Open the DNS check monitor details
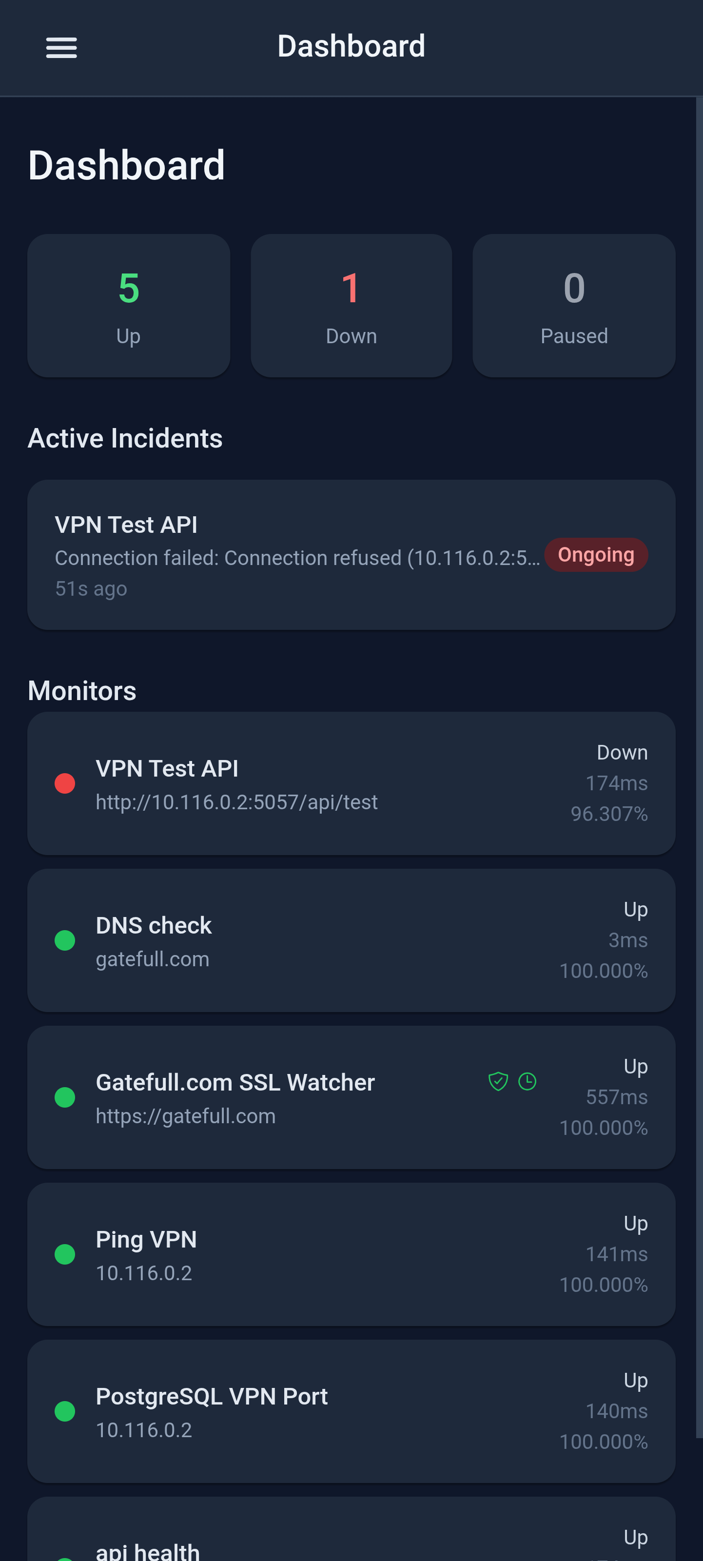The image size is (703, 1561). (351, 940)
